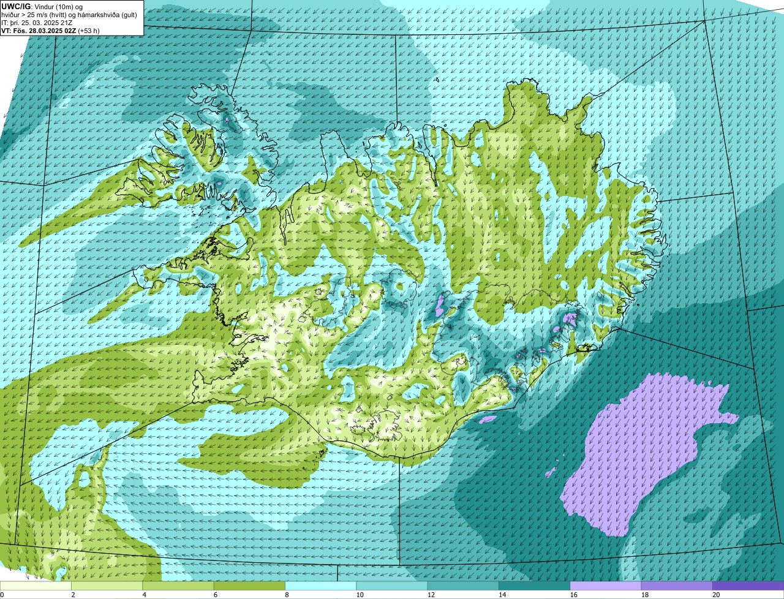Click the olive green 6–8 legend swatch
Image resolution: width=784 pixels, height=599 pixels.
click(x=249, y=586)
